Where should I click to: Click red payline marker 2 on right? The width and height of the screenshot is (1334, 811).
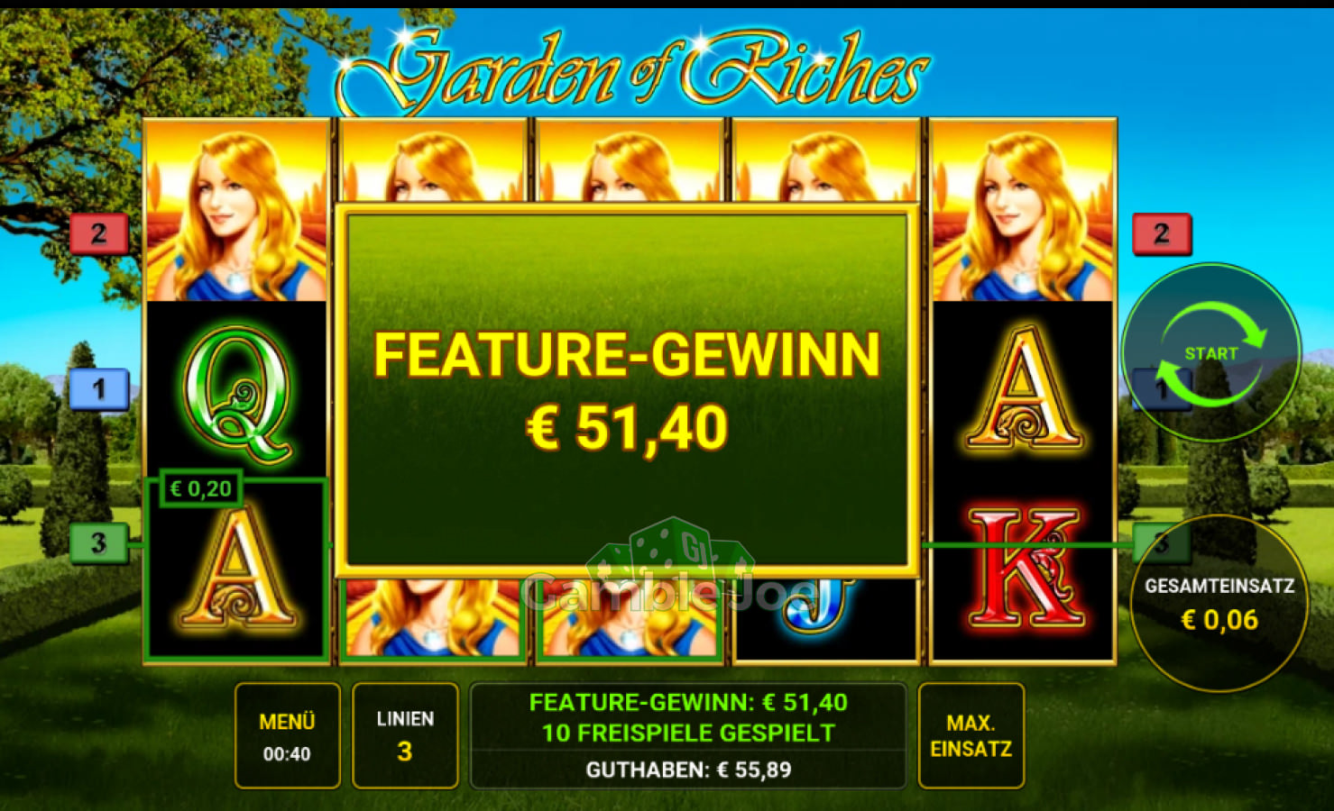click(x=1162, y=234)
